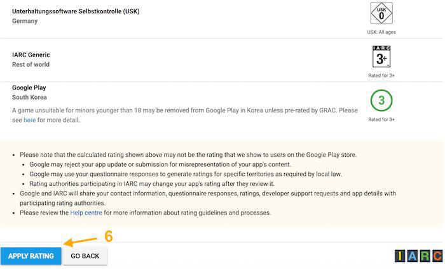
Task: Click the green circle 3 rating icon
Action: point(381,100)
